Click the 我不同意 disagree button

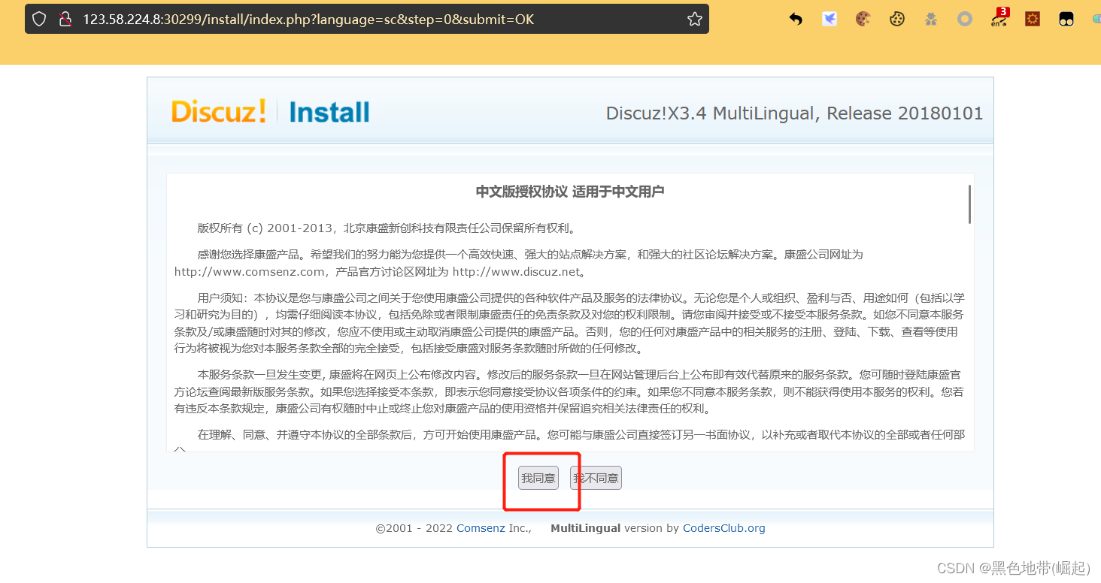[595, 478]
